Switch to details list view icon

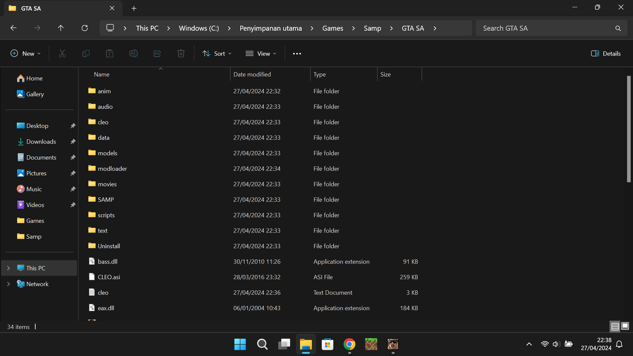point(615,327)
